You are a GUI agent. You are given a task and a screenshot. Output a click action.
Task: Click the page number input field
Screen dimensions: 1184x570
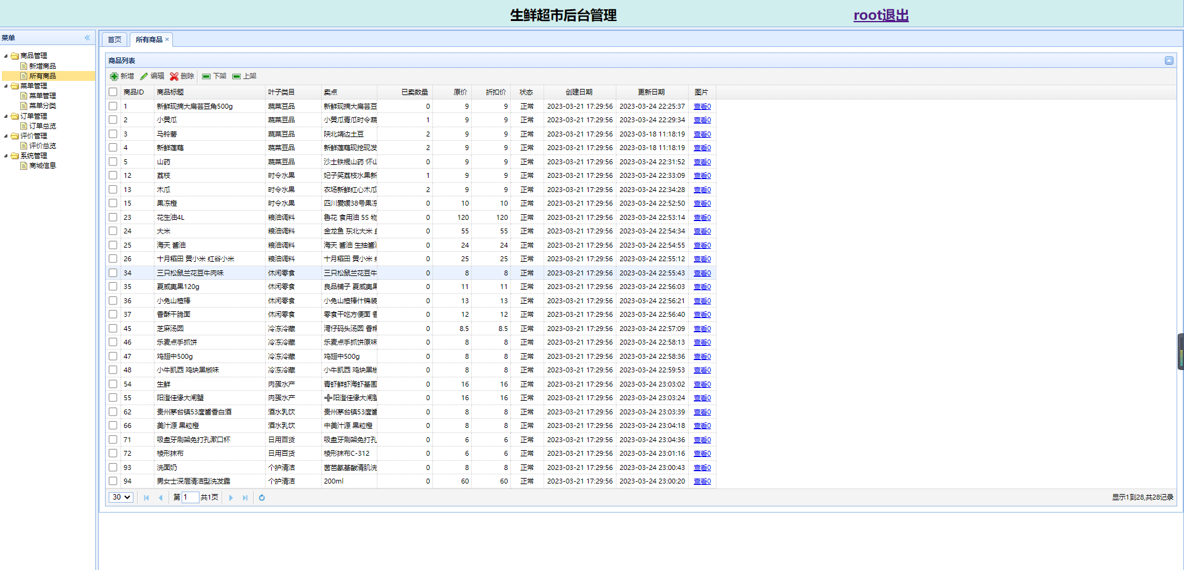[x=190, y=497]
